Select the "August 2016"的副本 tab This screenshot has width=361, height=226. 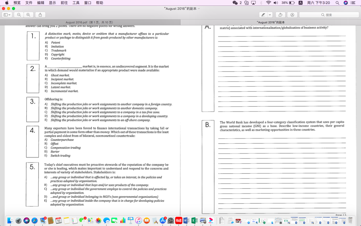(x=271, y=22)
